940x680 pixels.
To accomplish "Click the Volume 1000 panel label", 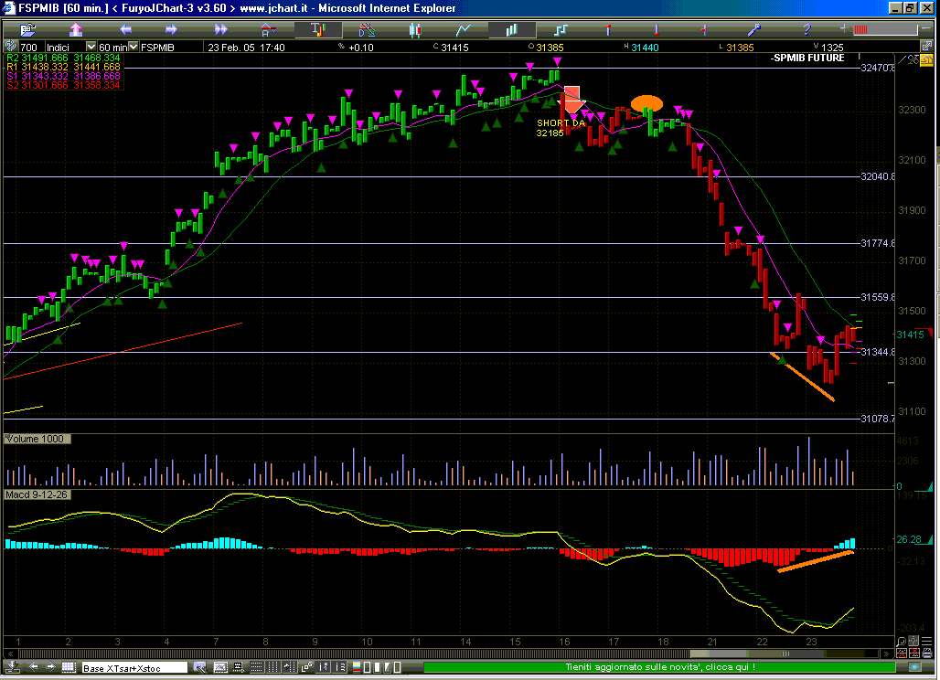I will point(35,440).
